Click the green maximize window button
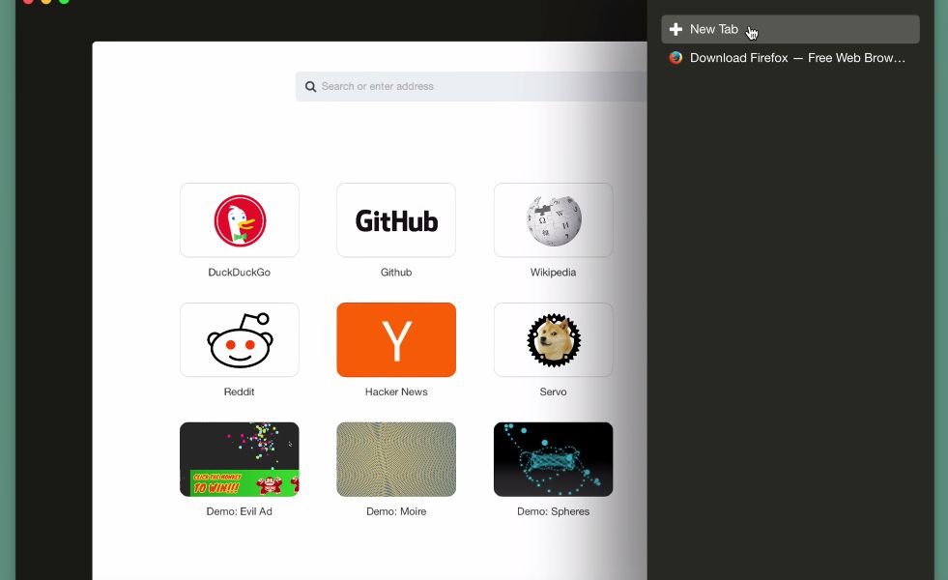Viewport: 948px width, 580px height. pyautogui.click(x=64, y=1)
